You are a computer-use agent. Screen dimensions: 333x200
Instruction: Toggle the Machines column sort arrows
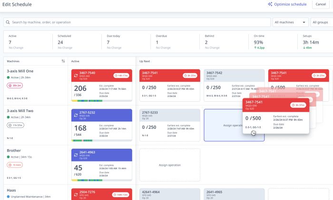[x=63, y=61]
